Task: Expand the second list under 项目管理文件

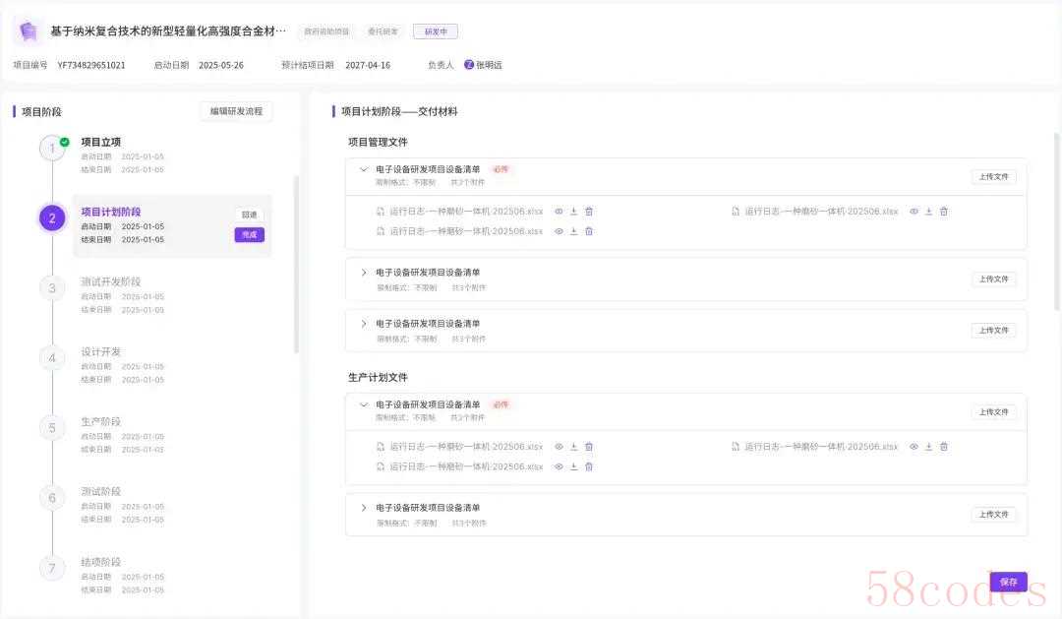Action: (364, 273)
